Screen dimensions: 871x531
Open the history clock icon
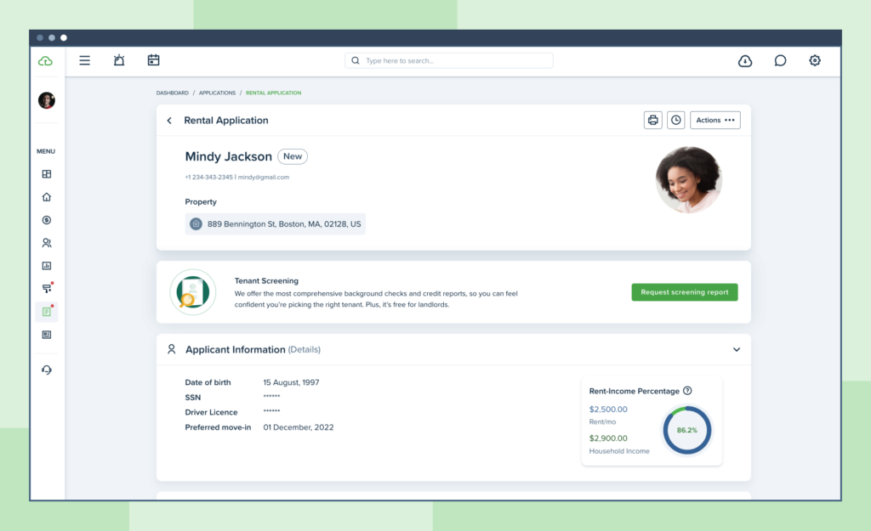point(675,120)
